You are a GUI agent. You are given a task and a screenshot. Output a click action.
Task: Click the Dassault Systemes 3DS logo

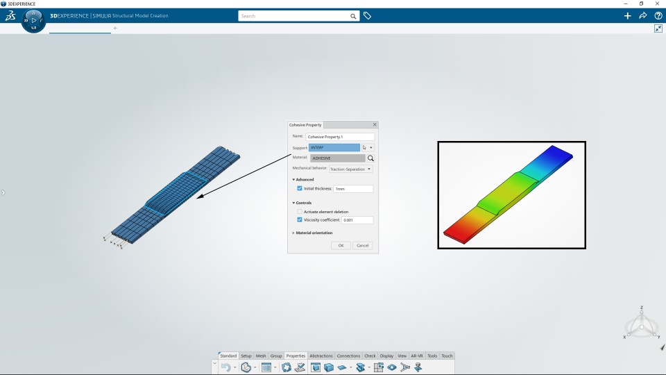click(x=10, y=16)
